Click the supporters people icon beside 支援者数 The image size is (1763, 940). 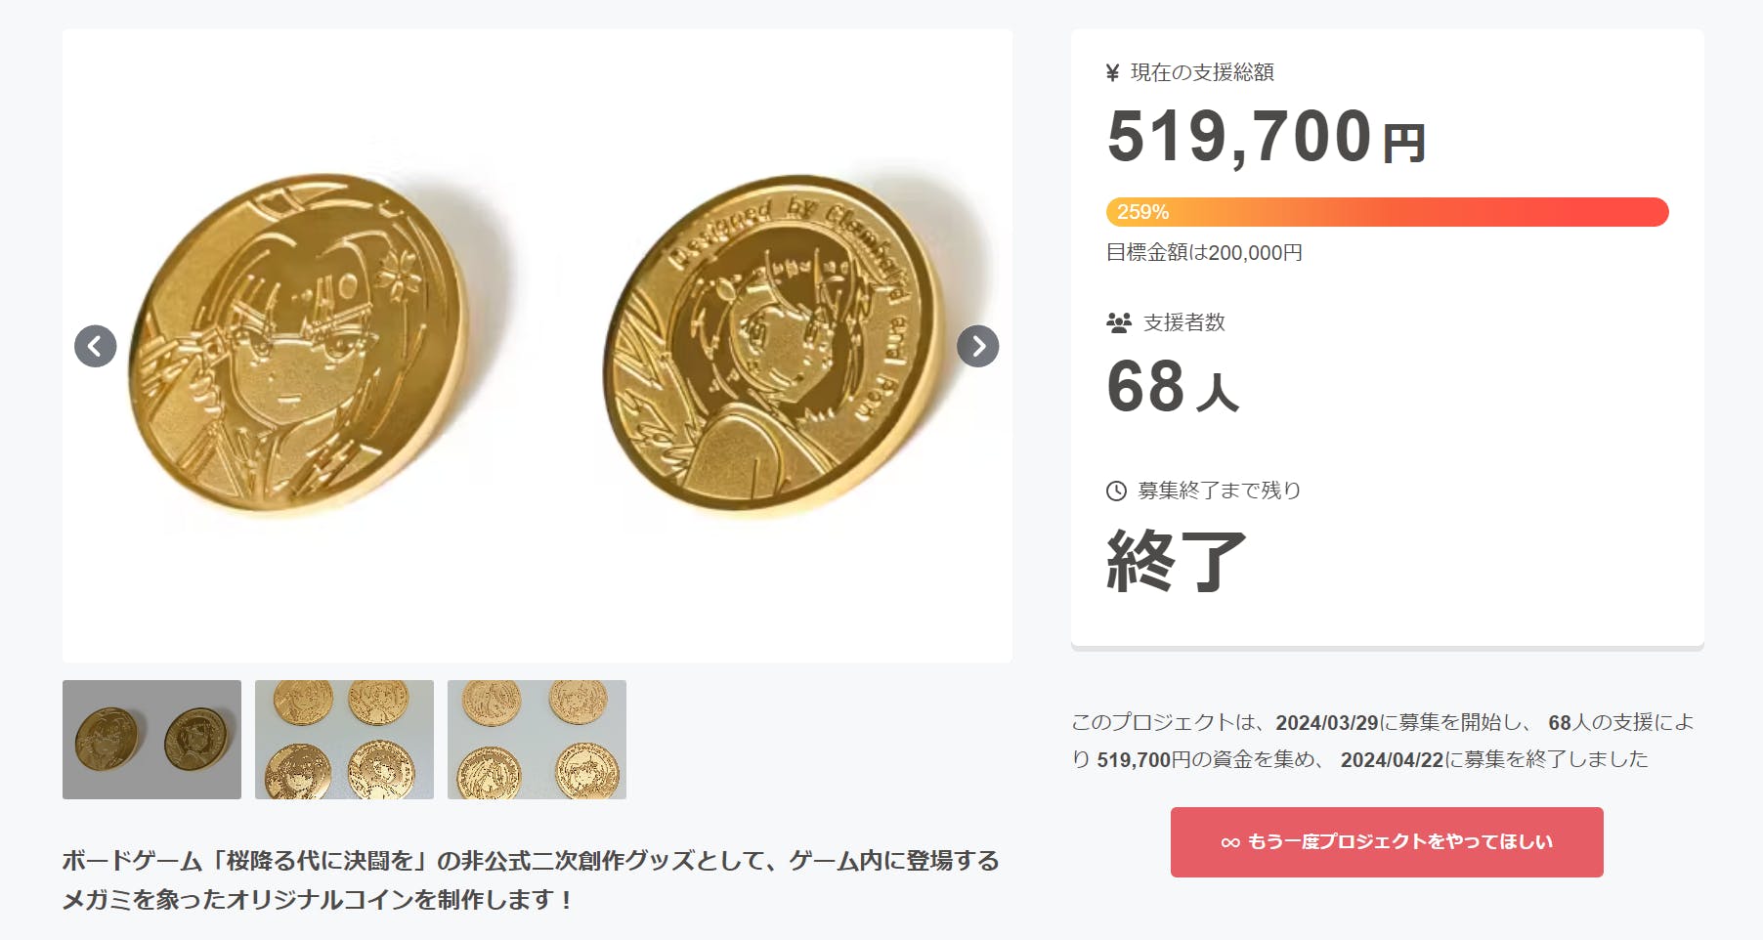pyautogui.click(x=1118, y=322)
